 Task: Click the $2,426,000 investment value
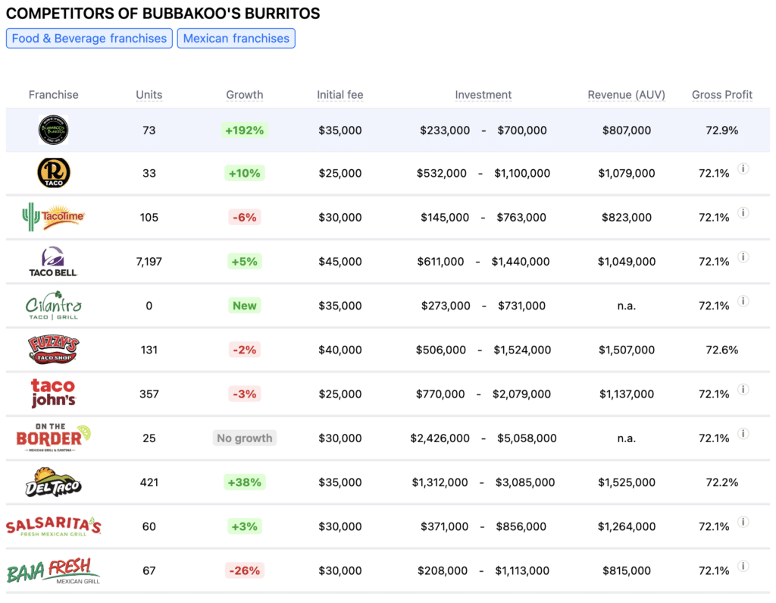pyautogui.click(x=440, y=438)
